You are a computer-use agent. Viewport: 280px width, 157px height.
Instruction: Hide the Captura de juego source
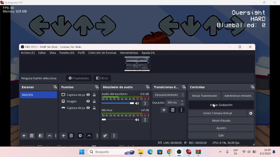click(x=88, y=108)
